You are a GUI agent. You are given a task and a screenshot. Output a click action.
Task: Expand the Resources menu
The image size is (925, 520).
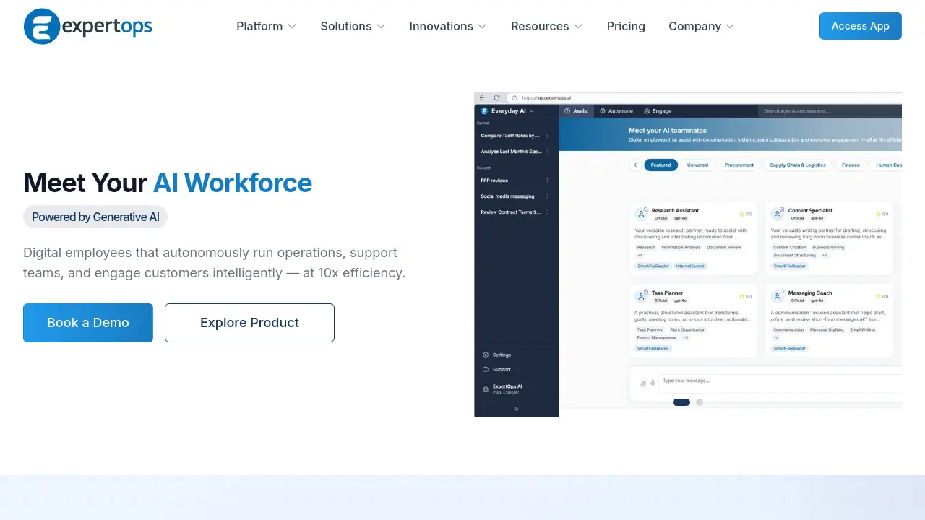546,26
